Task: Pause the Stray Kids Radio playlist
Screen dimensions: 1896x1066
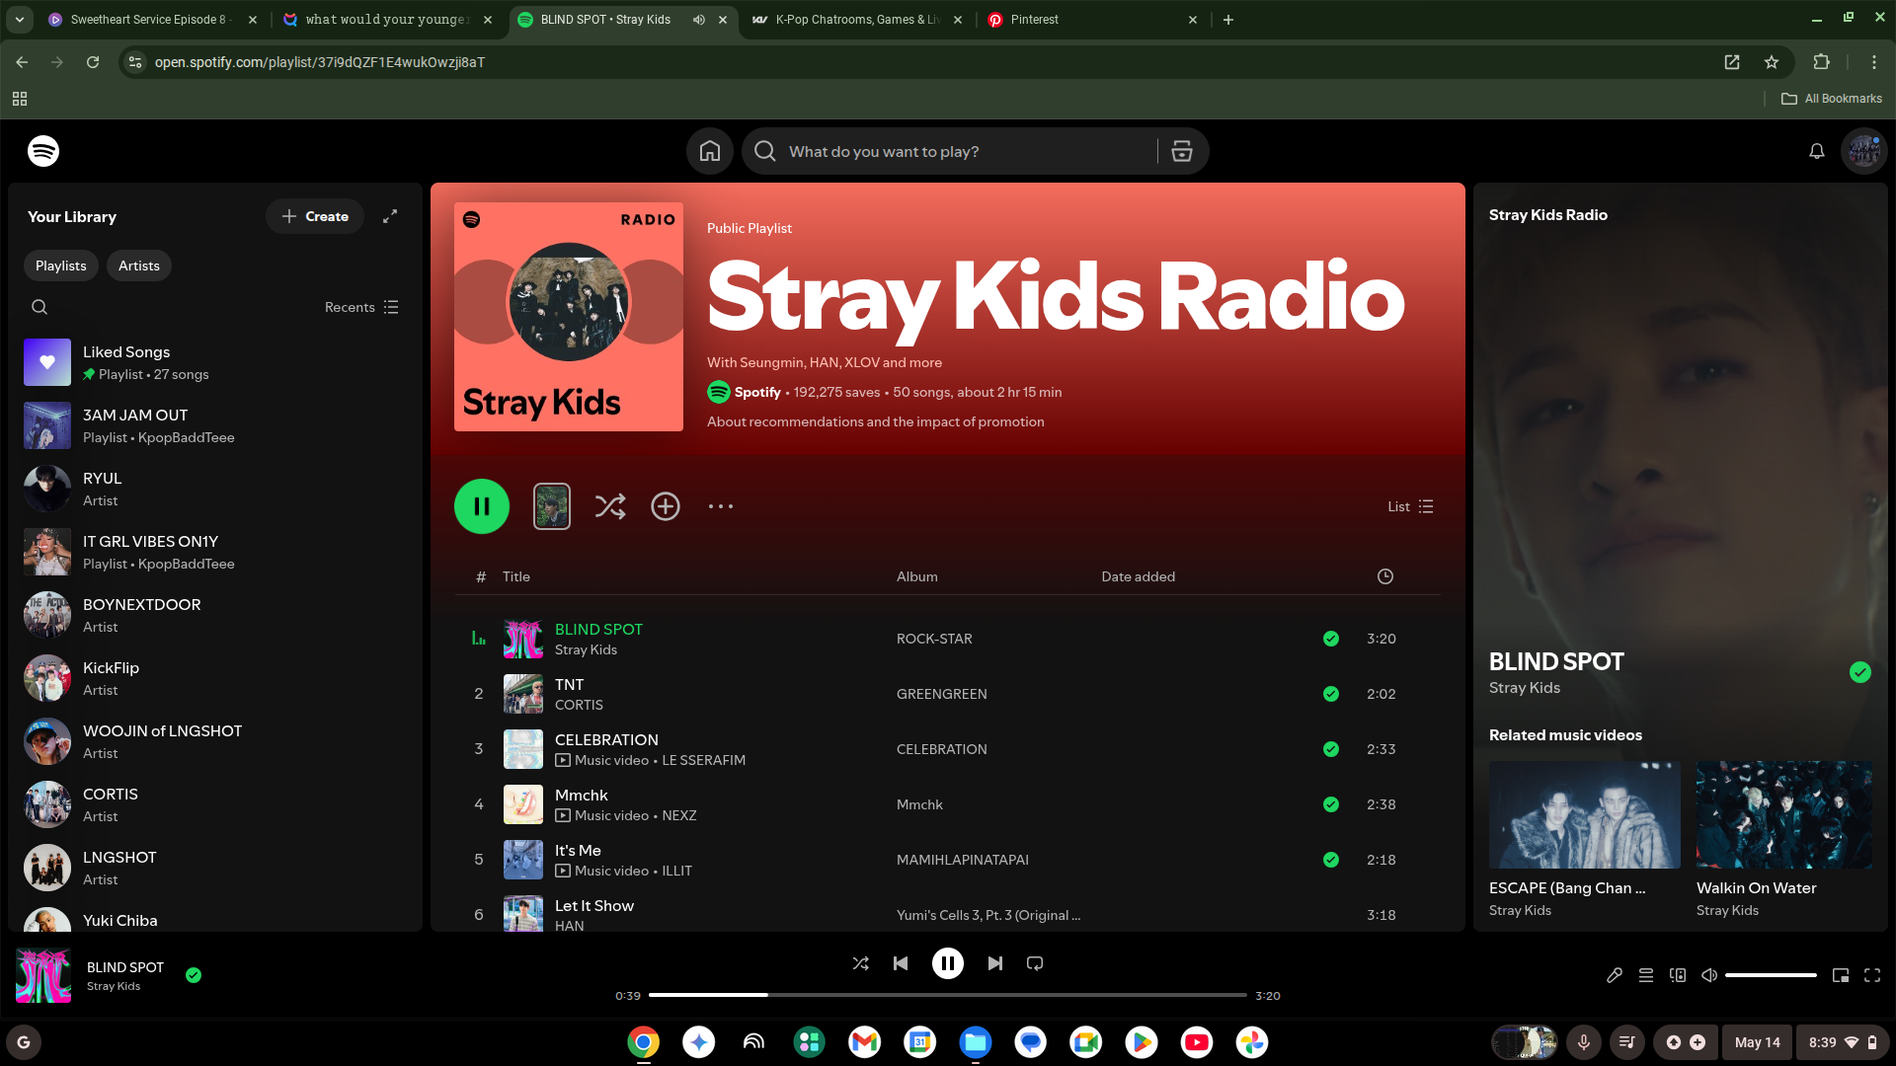Action: pyautogui.click(x=482, y=506)
